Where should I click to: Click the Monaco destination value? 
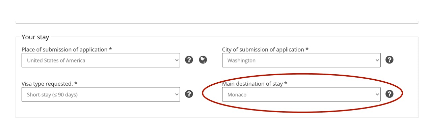click(x=237, y=95)
